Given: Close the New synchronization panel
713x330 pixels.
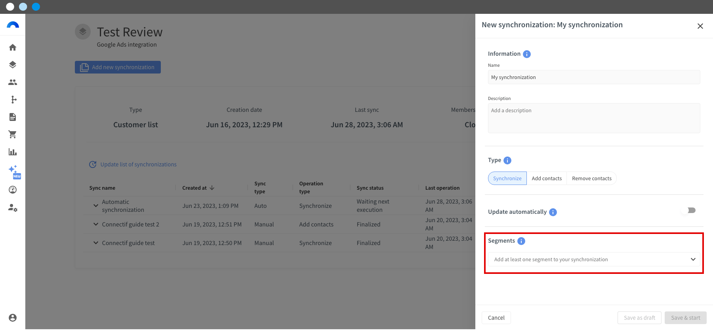Looking at the screenshot, I should click(700, 26).
